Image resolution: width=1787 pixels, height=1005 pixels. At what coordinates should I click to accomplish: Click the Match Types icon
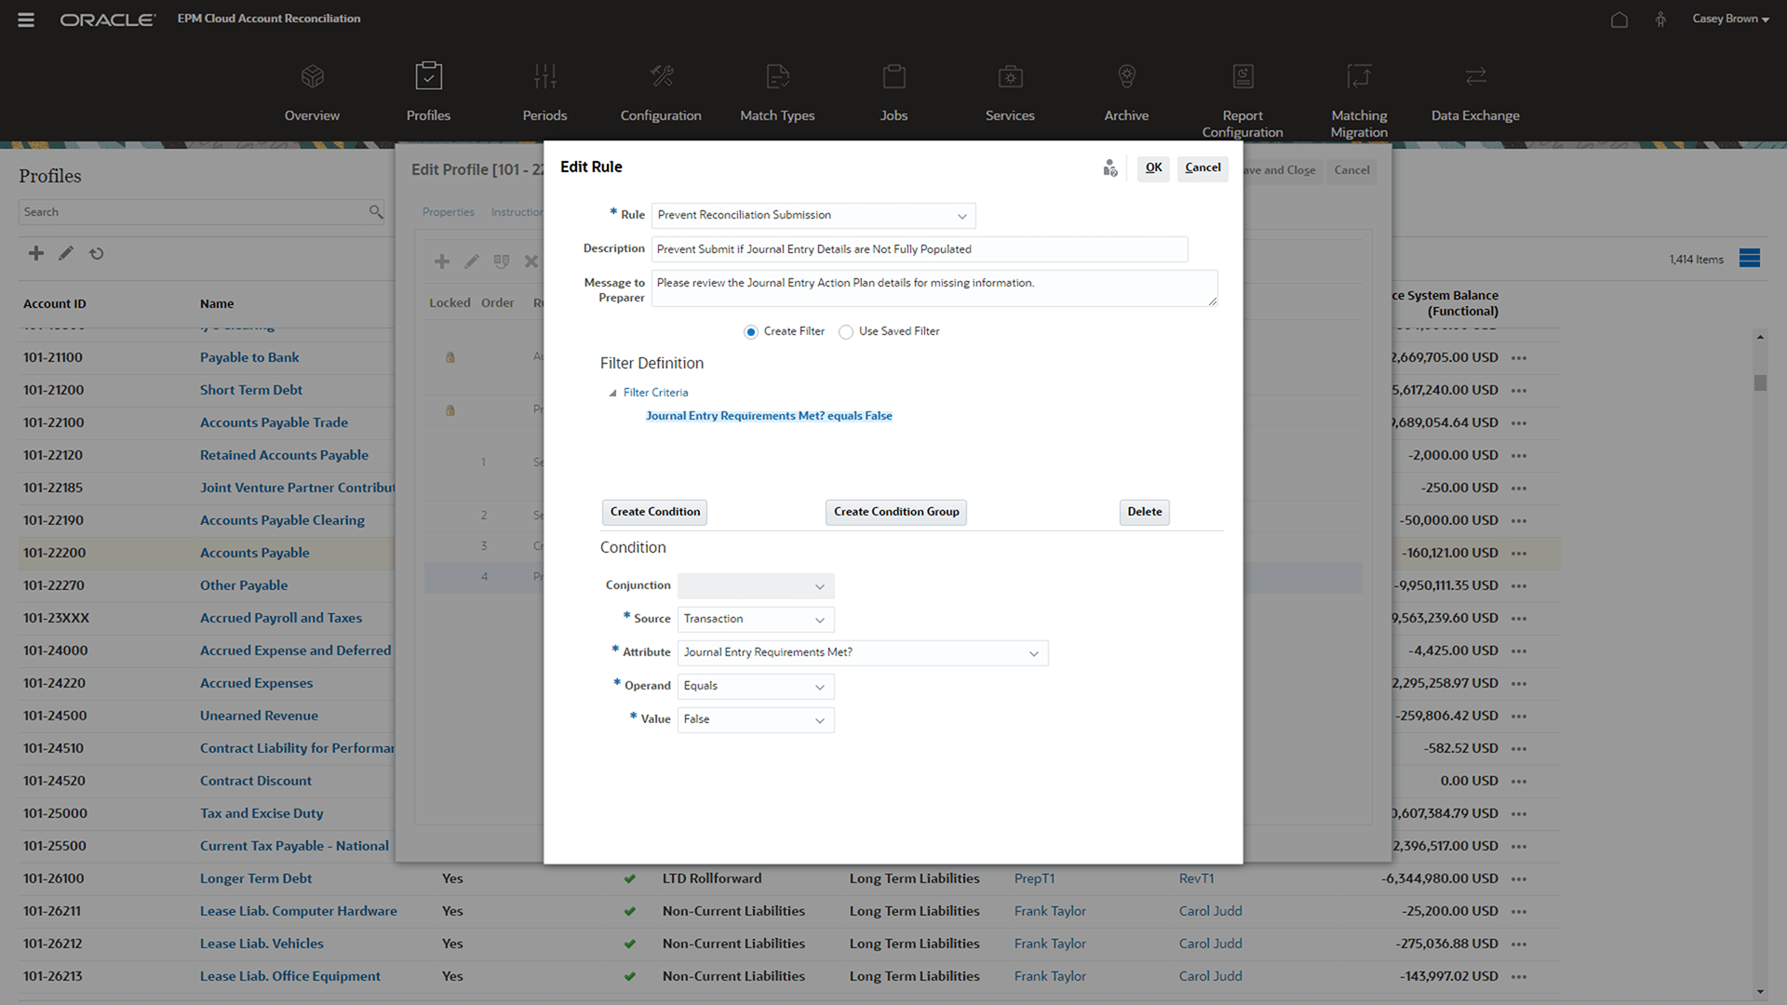tap(777, 76)
